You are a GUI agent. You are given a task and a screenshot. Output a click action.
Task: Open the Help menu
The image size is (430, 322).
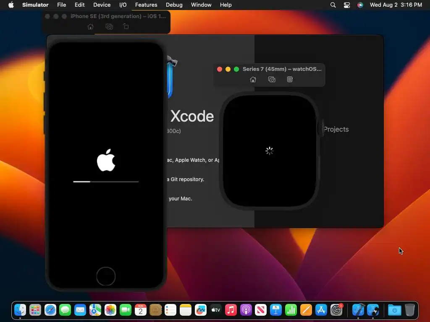pyautogui.click(x=225, y=5)
